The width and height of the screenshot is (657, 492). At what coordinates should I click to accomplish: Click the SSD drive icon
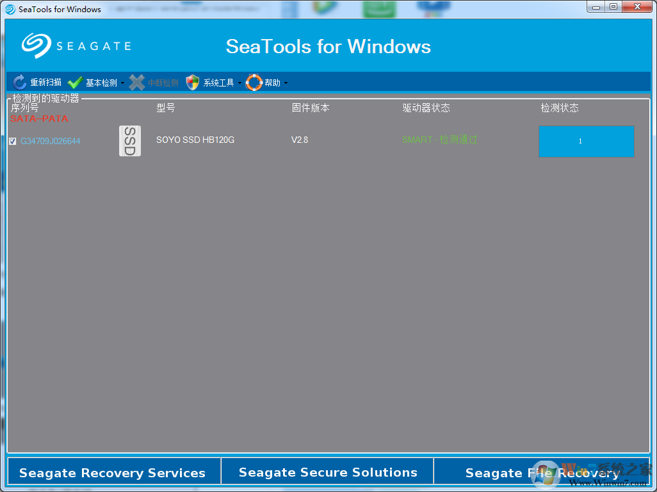130,140
